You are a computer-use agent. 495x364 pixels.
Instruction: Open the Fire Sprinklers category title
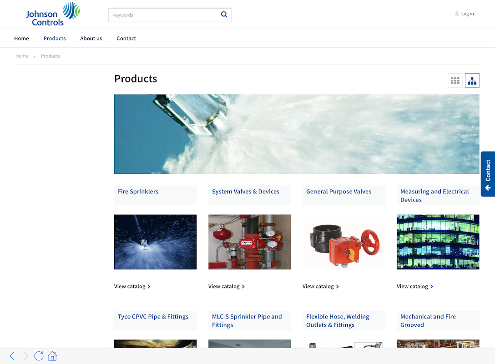click(138, 191)
